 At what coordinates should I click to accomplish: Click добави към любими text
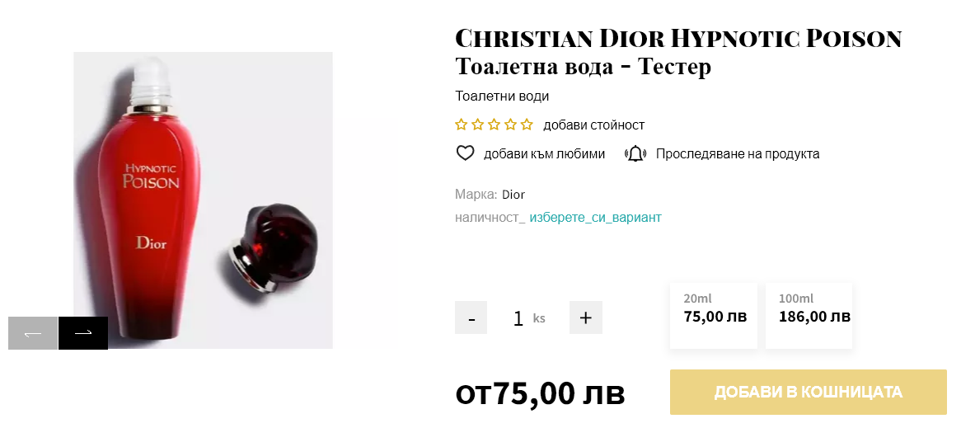pos(544,153)
